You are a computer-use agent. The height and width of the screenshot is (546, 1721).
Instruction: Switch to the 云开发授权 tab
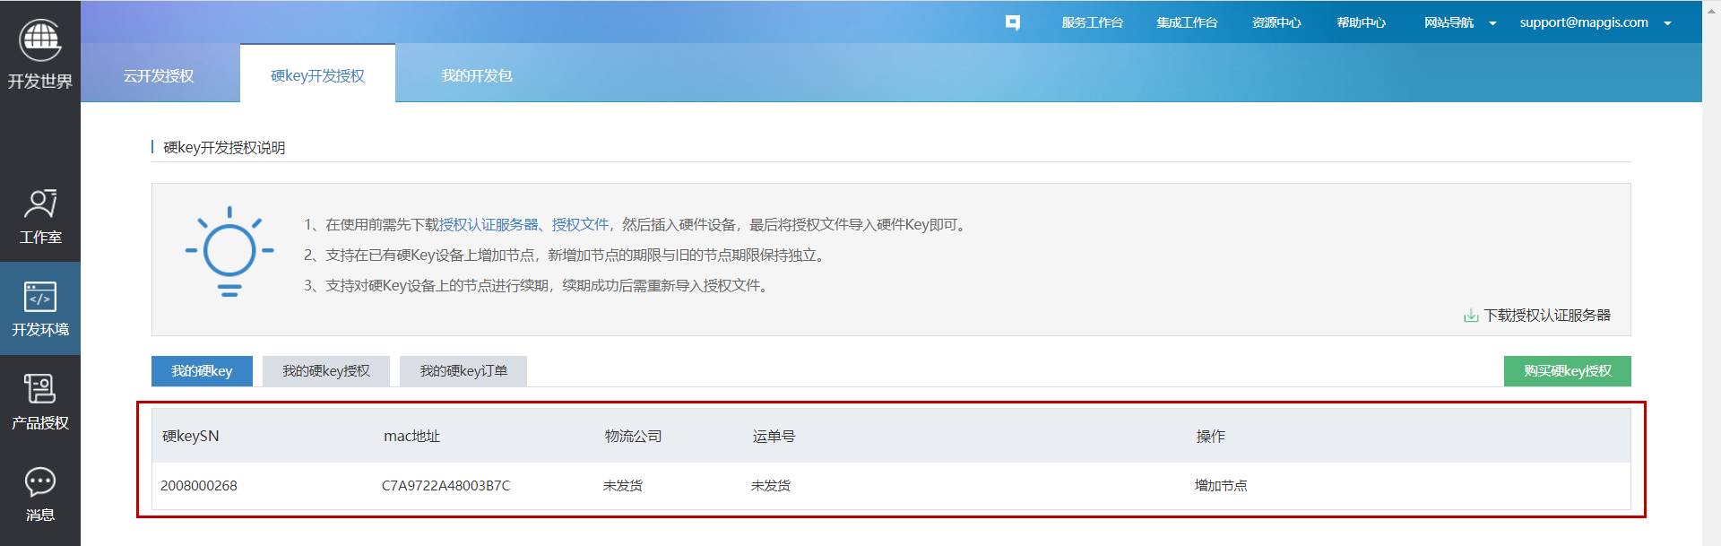[x=159, y=76]
